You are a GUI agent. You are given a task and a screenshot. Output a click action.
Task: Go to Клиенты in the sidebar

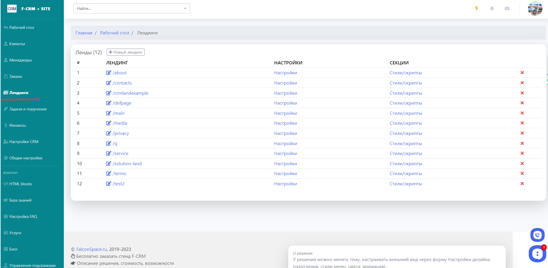point(17,44)
